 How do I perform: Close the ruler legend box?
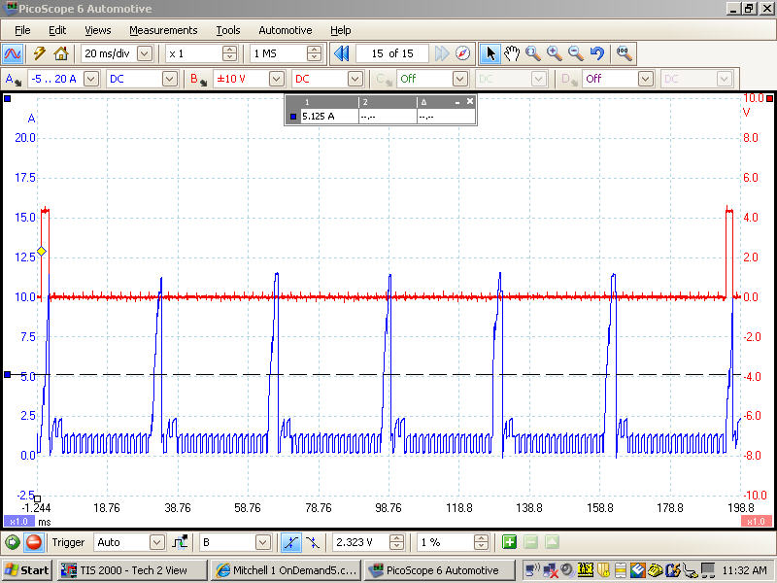click(470, 101)
